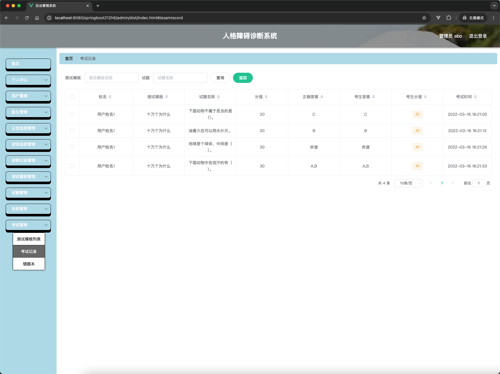Image resolution: width=500 pixels, height=374 pixels.
Task: Toggle the select-all checkbox in table header
Action: 72,97
